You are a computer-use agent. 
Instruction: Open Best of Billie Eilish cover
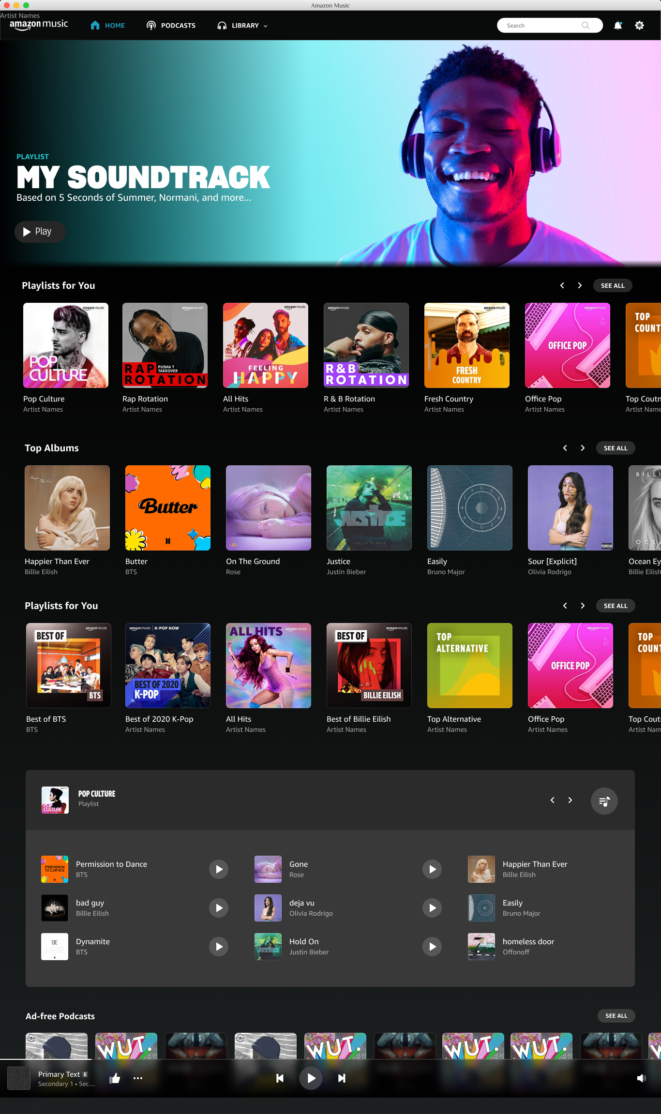point(369,666)
